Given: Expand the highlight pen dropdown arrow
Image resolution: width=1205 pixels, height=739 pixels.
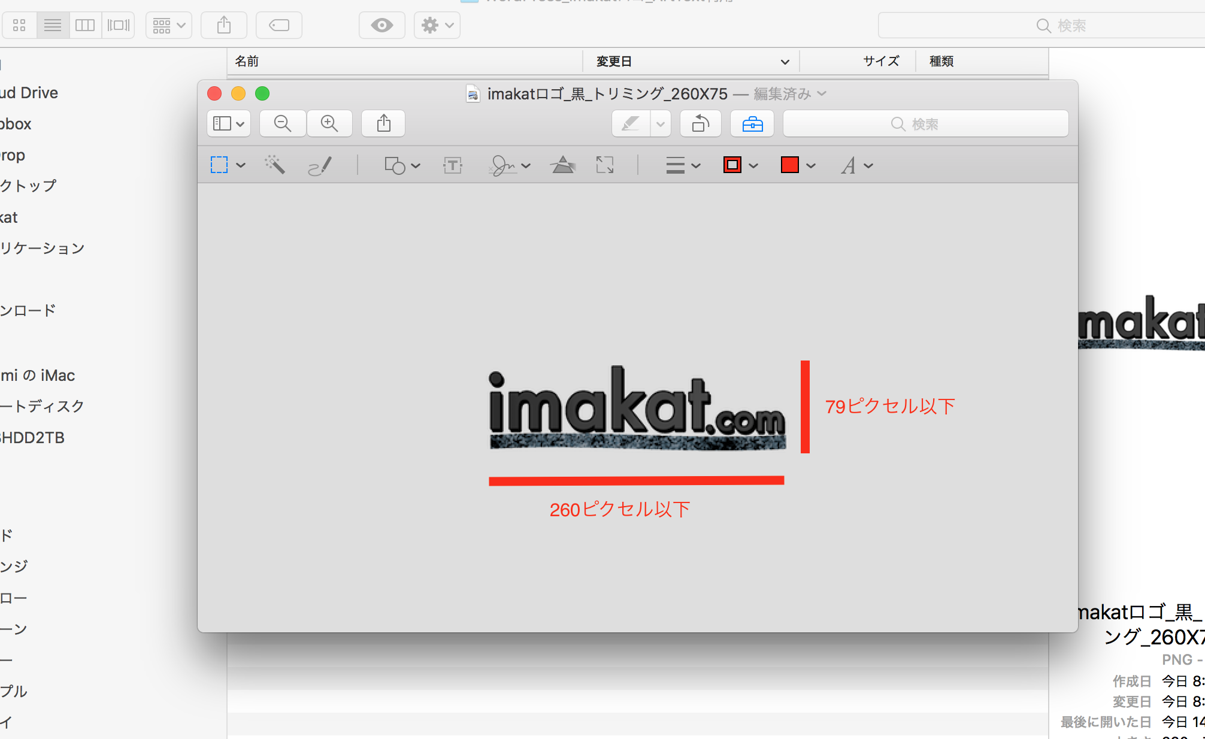Looking at the screenshot, I should (661, 124).
